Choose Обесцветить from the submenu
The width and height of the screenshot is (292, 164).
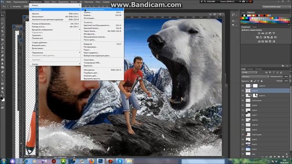(x=102, y=70)
